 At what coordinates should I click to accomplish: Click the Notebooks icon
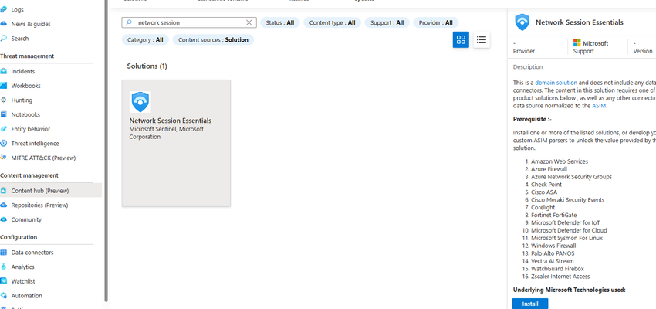(3, 114)
